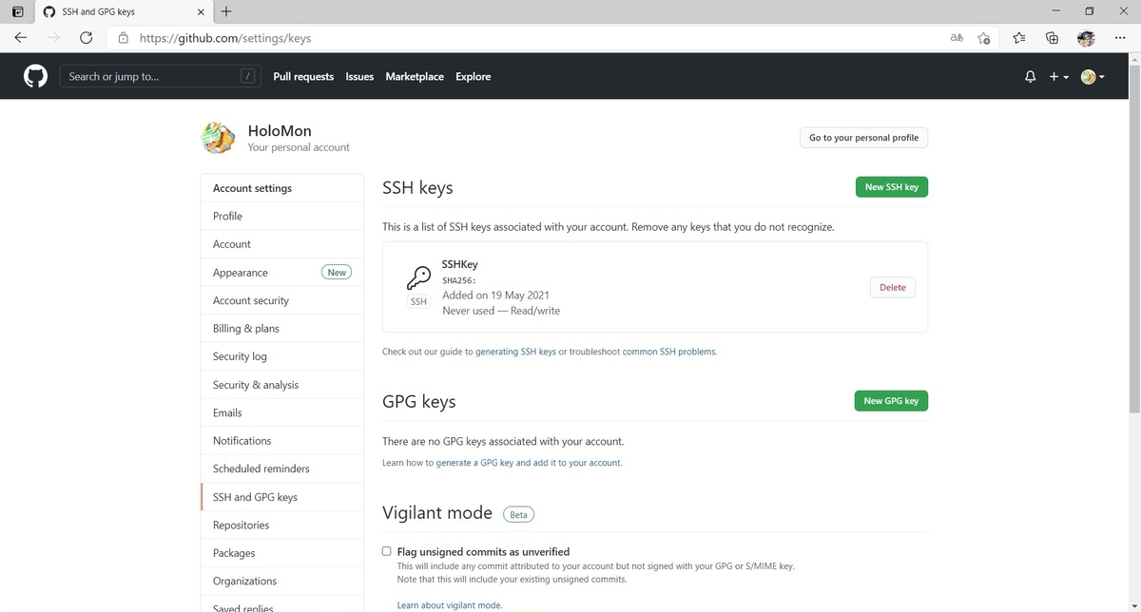Open browser settings ellipsis menu
The image size is (1141, 612).
1119,38
